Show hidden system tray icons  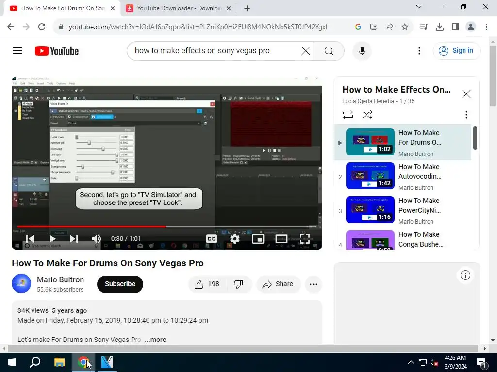(x=411, y=362)
